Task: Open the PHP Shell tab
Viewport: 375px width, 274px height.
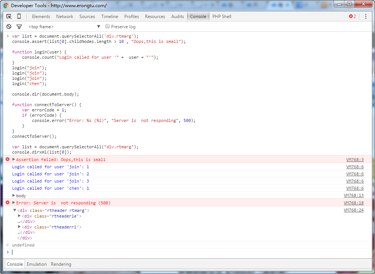Action: (x=222, y=17)
